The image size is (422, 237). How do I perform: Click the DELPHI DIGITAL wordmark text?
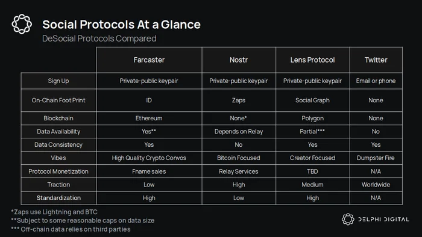tap(384, 220)
